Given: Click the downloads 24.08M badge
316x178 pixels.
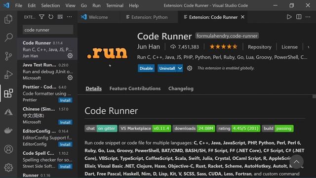Looking at the screenshot, I should click(194, 129).
